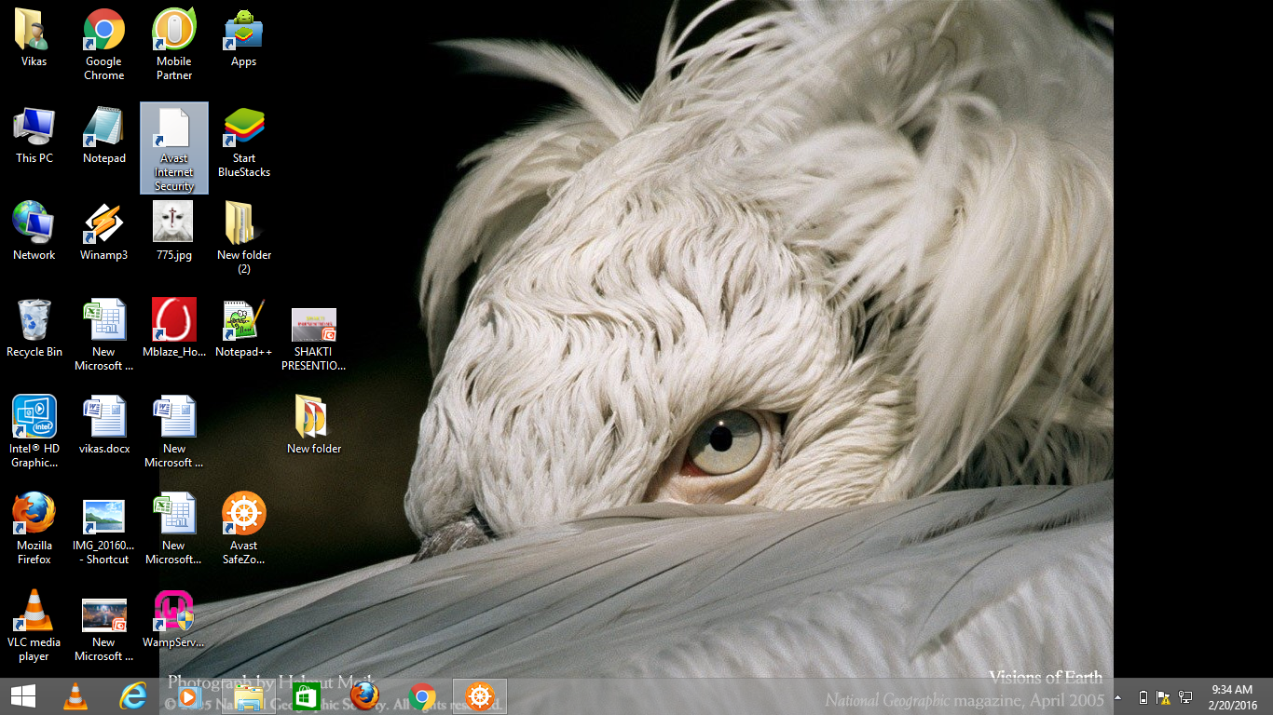Select the Apps shortcut with Android logo

(x=244, y=38)
